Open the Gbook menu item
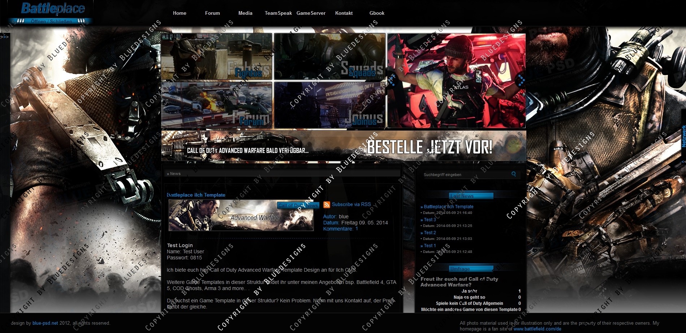686x333 pixels. point(377,13)
